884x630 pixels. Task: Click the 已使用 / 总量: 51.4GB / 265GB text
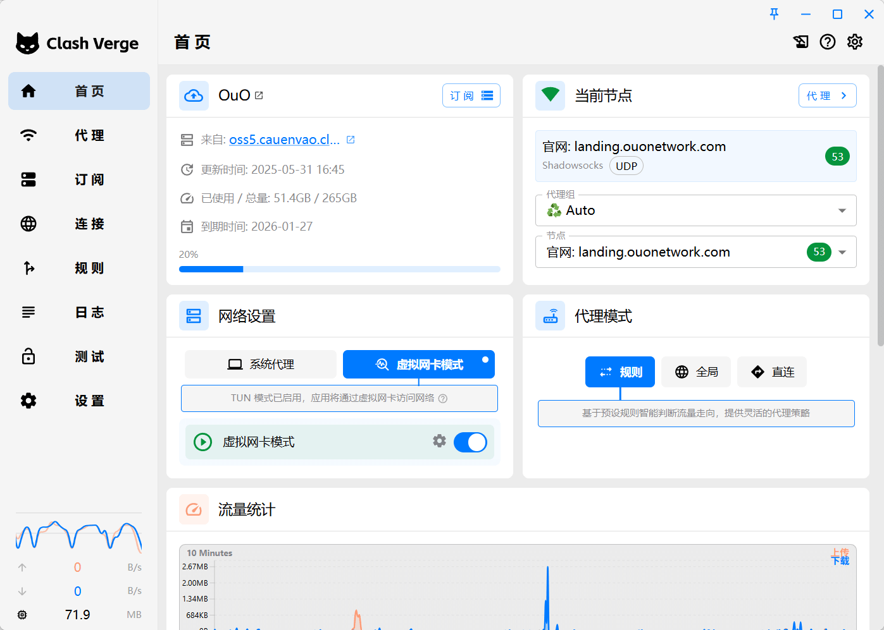279,198
